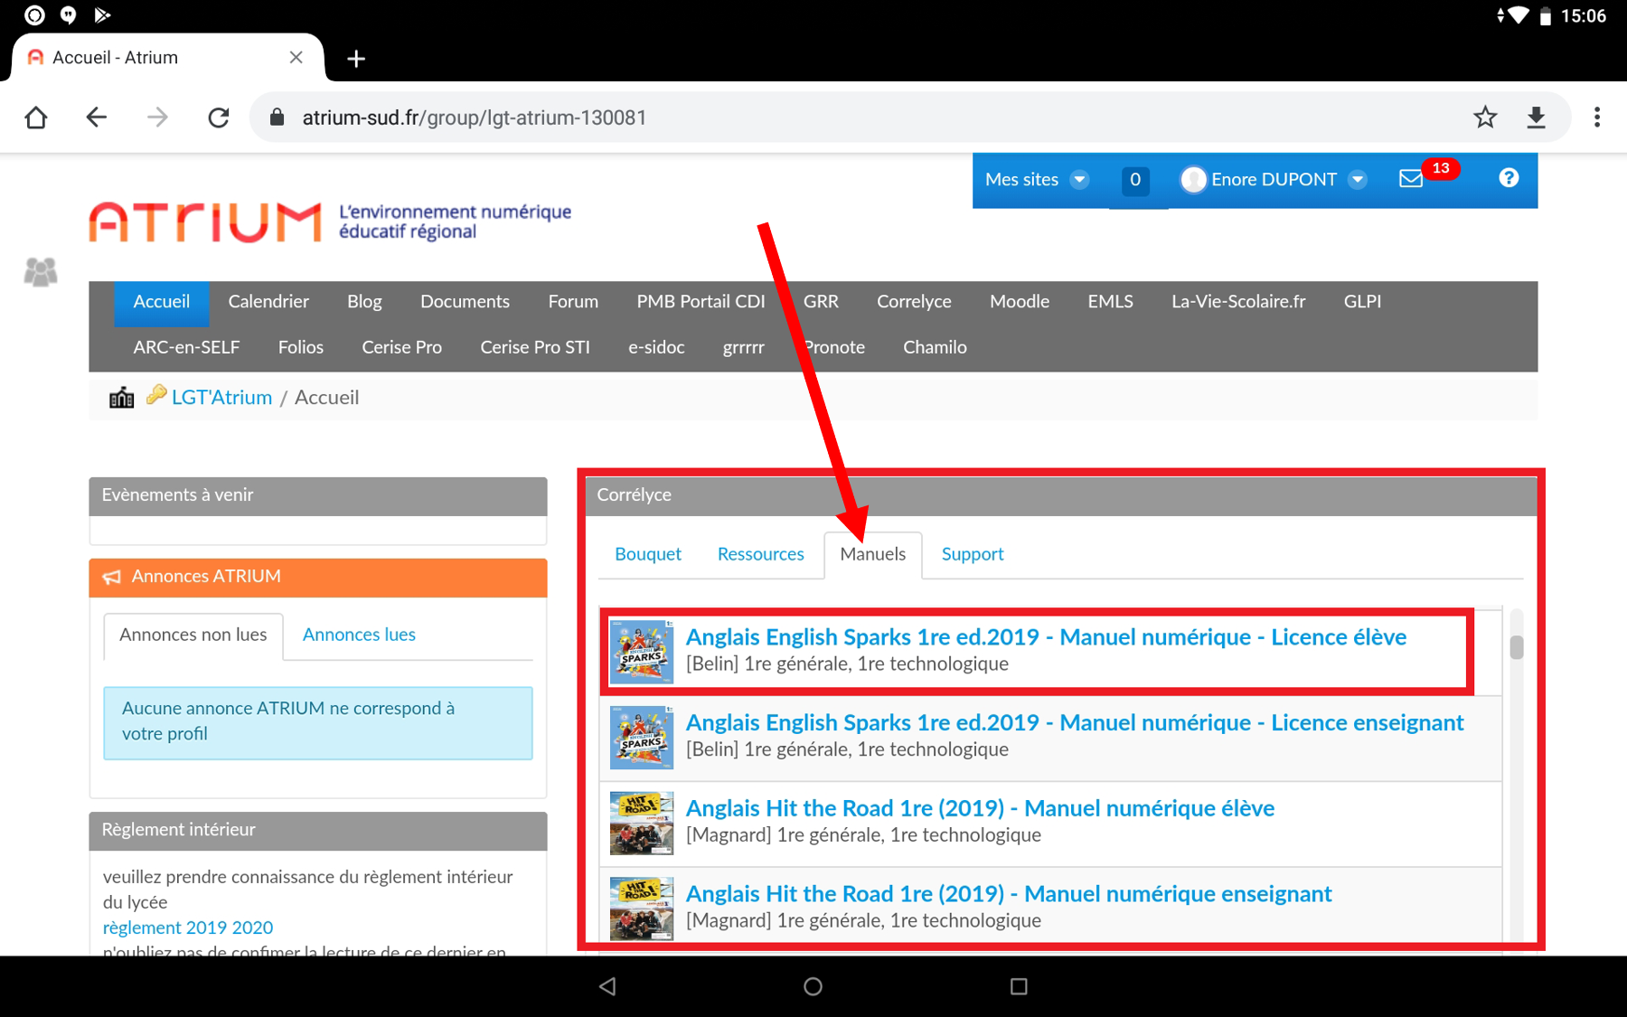
Task: Switch to the Annonces lues tab
Action: point(359,636)
